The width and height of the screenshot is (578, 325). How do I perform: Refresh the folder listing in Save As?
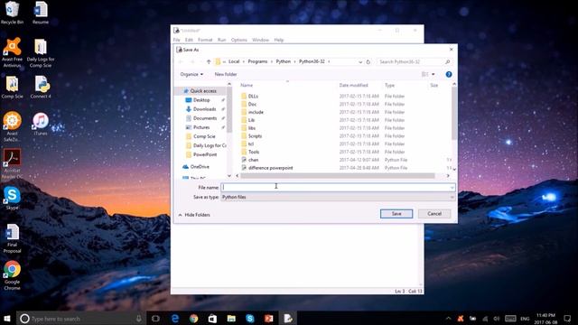(x=368, y=62)
